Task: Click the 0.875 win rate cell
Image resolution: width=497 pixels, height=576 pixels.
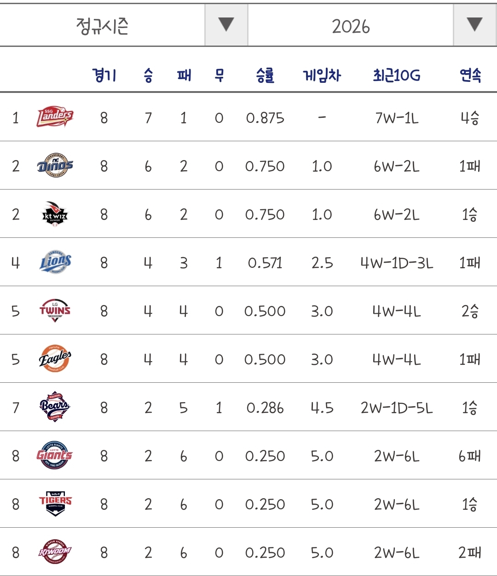Action: pos(265,118)
